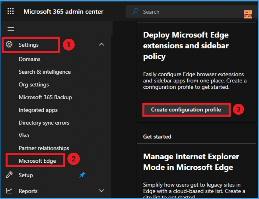Open Search & intelligence settings

point(44,72)
